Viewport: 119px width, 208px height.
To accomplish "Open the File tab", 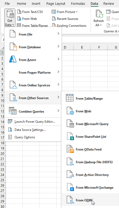I will pos(7,4).
